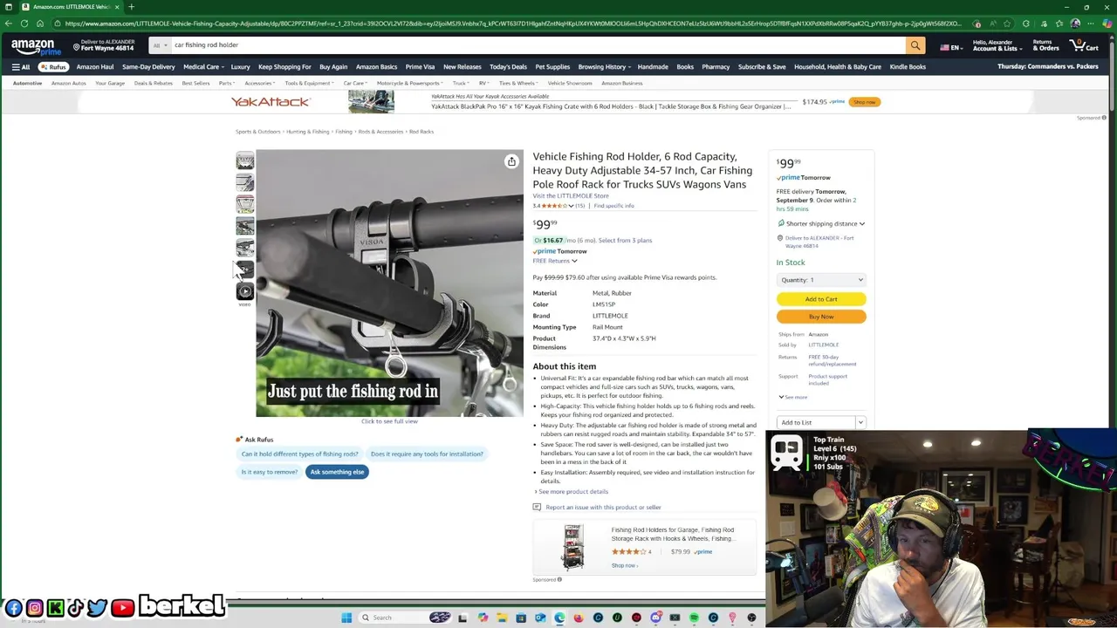Image resolution: width=1117 pixels, height=628 pixels.
Task: Click the Add to Cart button
Action: 821,299
